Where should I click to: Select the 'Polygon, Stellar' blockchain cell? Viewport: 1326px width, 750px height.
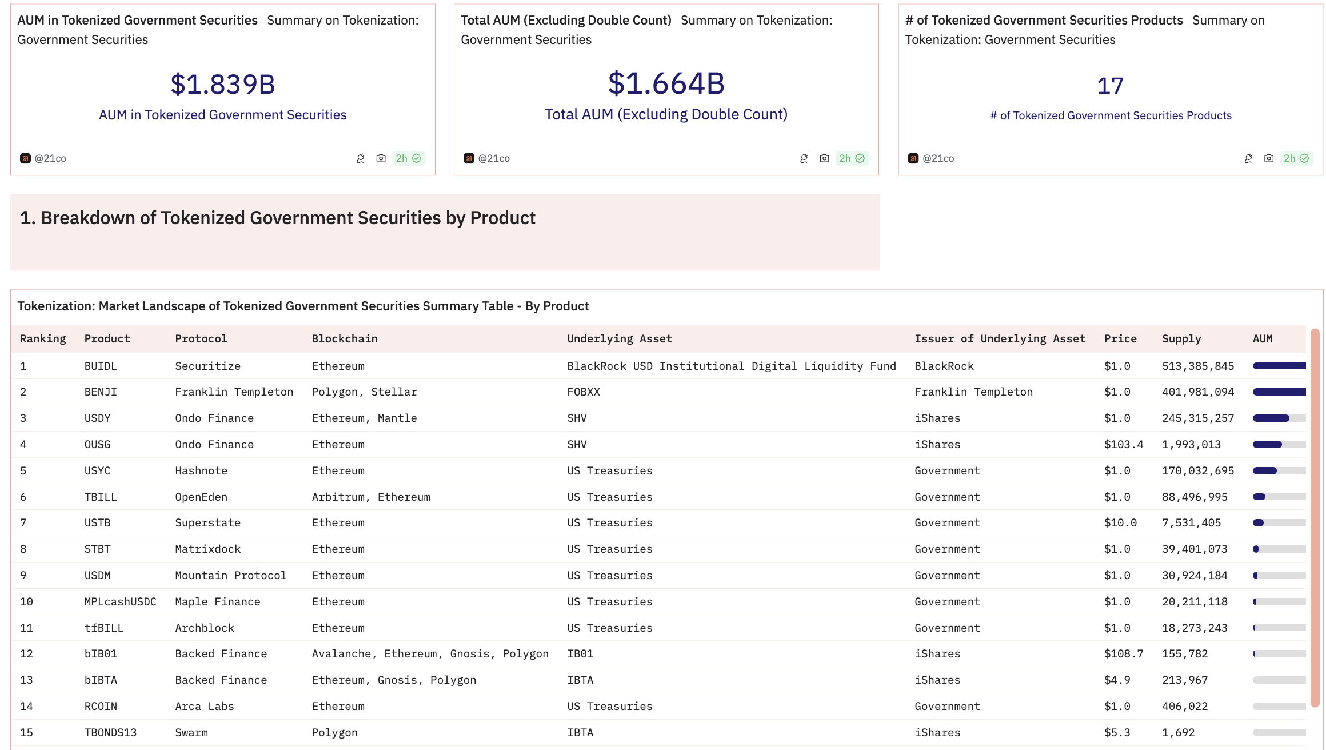pyautogui.click(x=364, y=392)
